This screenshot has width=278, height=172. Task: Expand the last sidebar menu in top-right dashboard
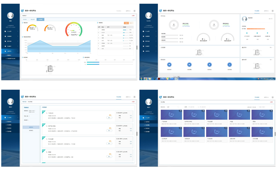point(148,51)
